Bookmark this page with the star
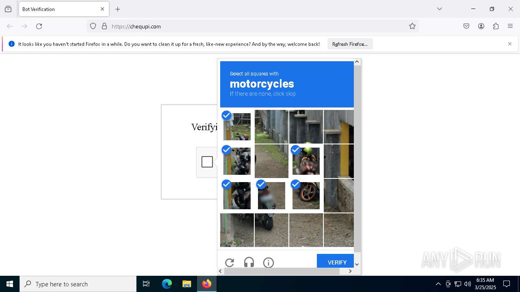Viewport: 520px width, 292px height. (x=412, y=26)
